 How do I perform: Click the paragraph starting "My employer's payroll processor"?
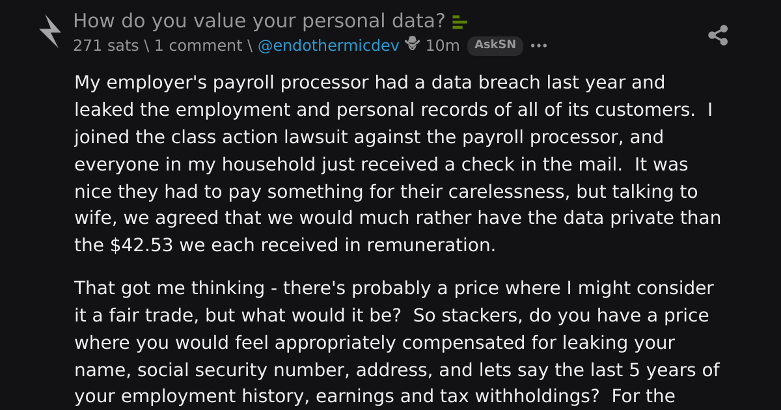click(398, 164)
